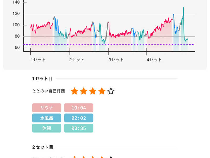Click the ととのい自己評価 label in 1セット目
Viewport: 210px width, 158px height.
[49, 91]
